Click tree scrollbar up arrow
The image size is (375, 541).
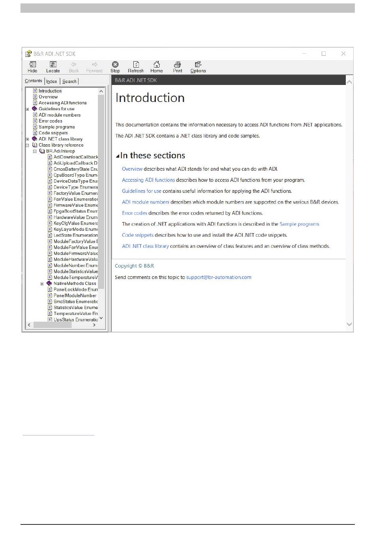101,91
